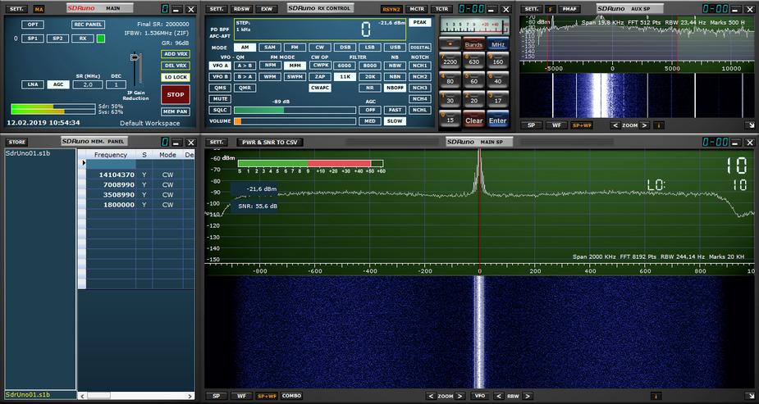Viewport: 759px width, 404px height.
Task: Select LSB mode button
Action: click(370, 48)
